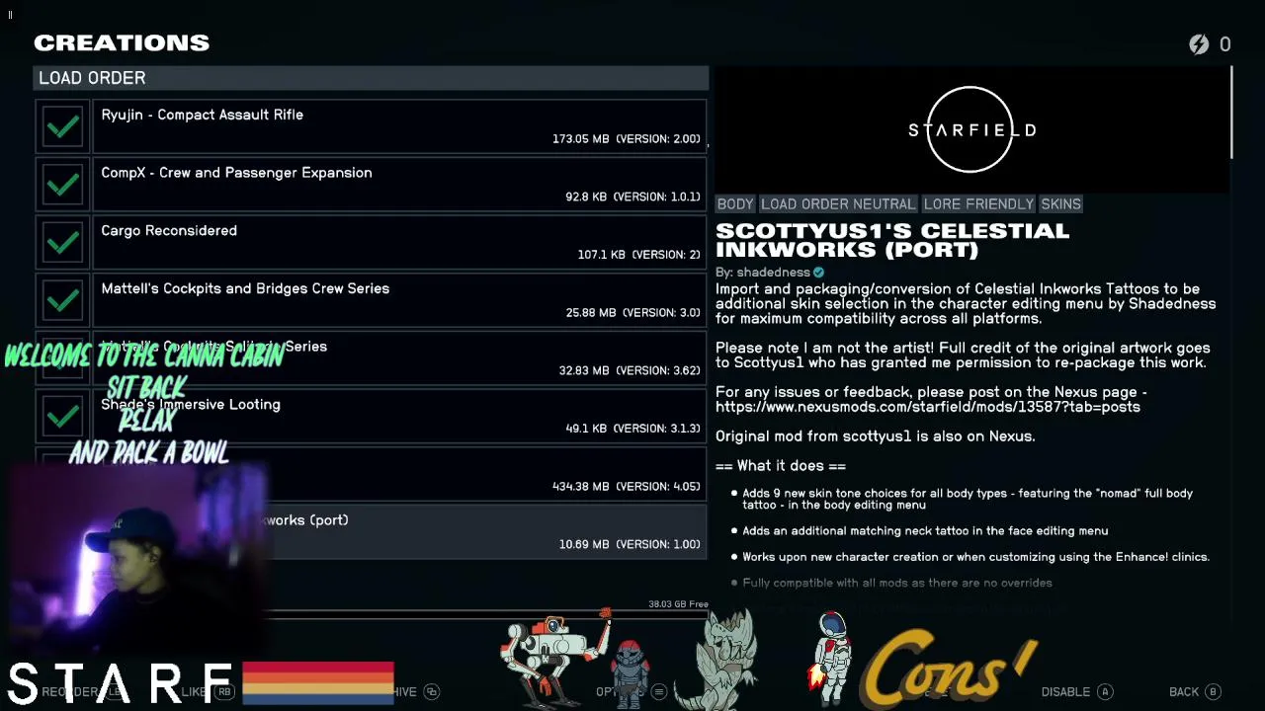Viewport: 1265px width, 711px height.
Task: Click 'Original mod from scottyus1 is also on Nexus.'
Action: 876,436
